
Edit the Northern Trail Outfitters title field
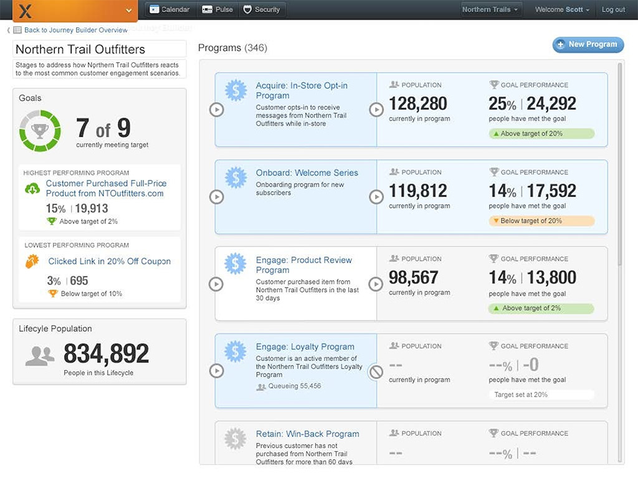(100, 49)
